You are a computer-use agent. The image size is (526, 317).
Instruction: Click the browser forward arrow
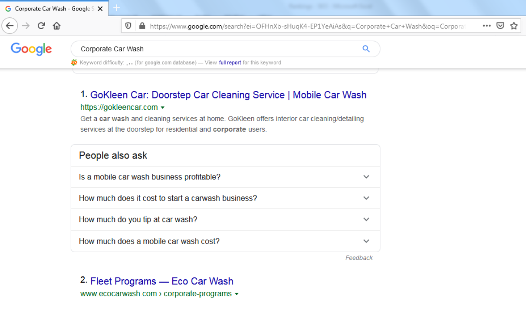coord(26,26)
